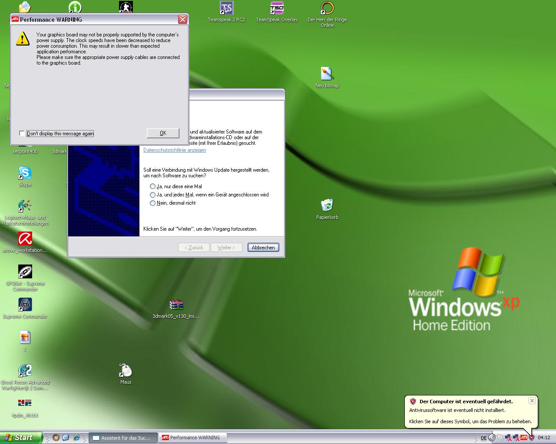
Task: Click the round brown quick launch icon
Action: pos(56,437)
